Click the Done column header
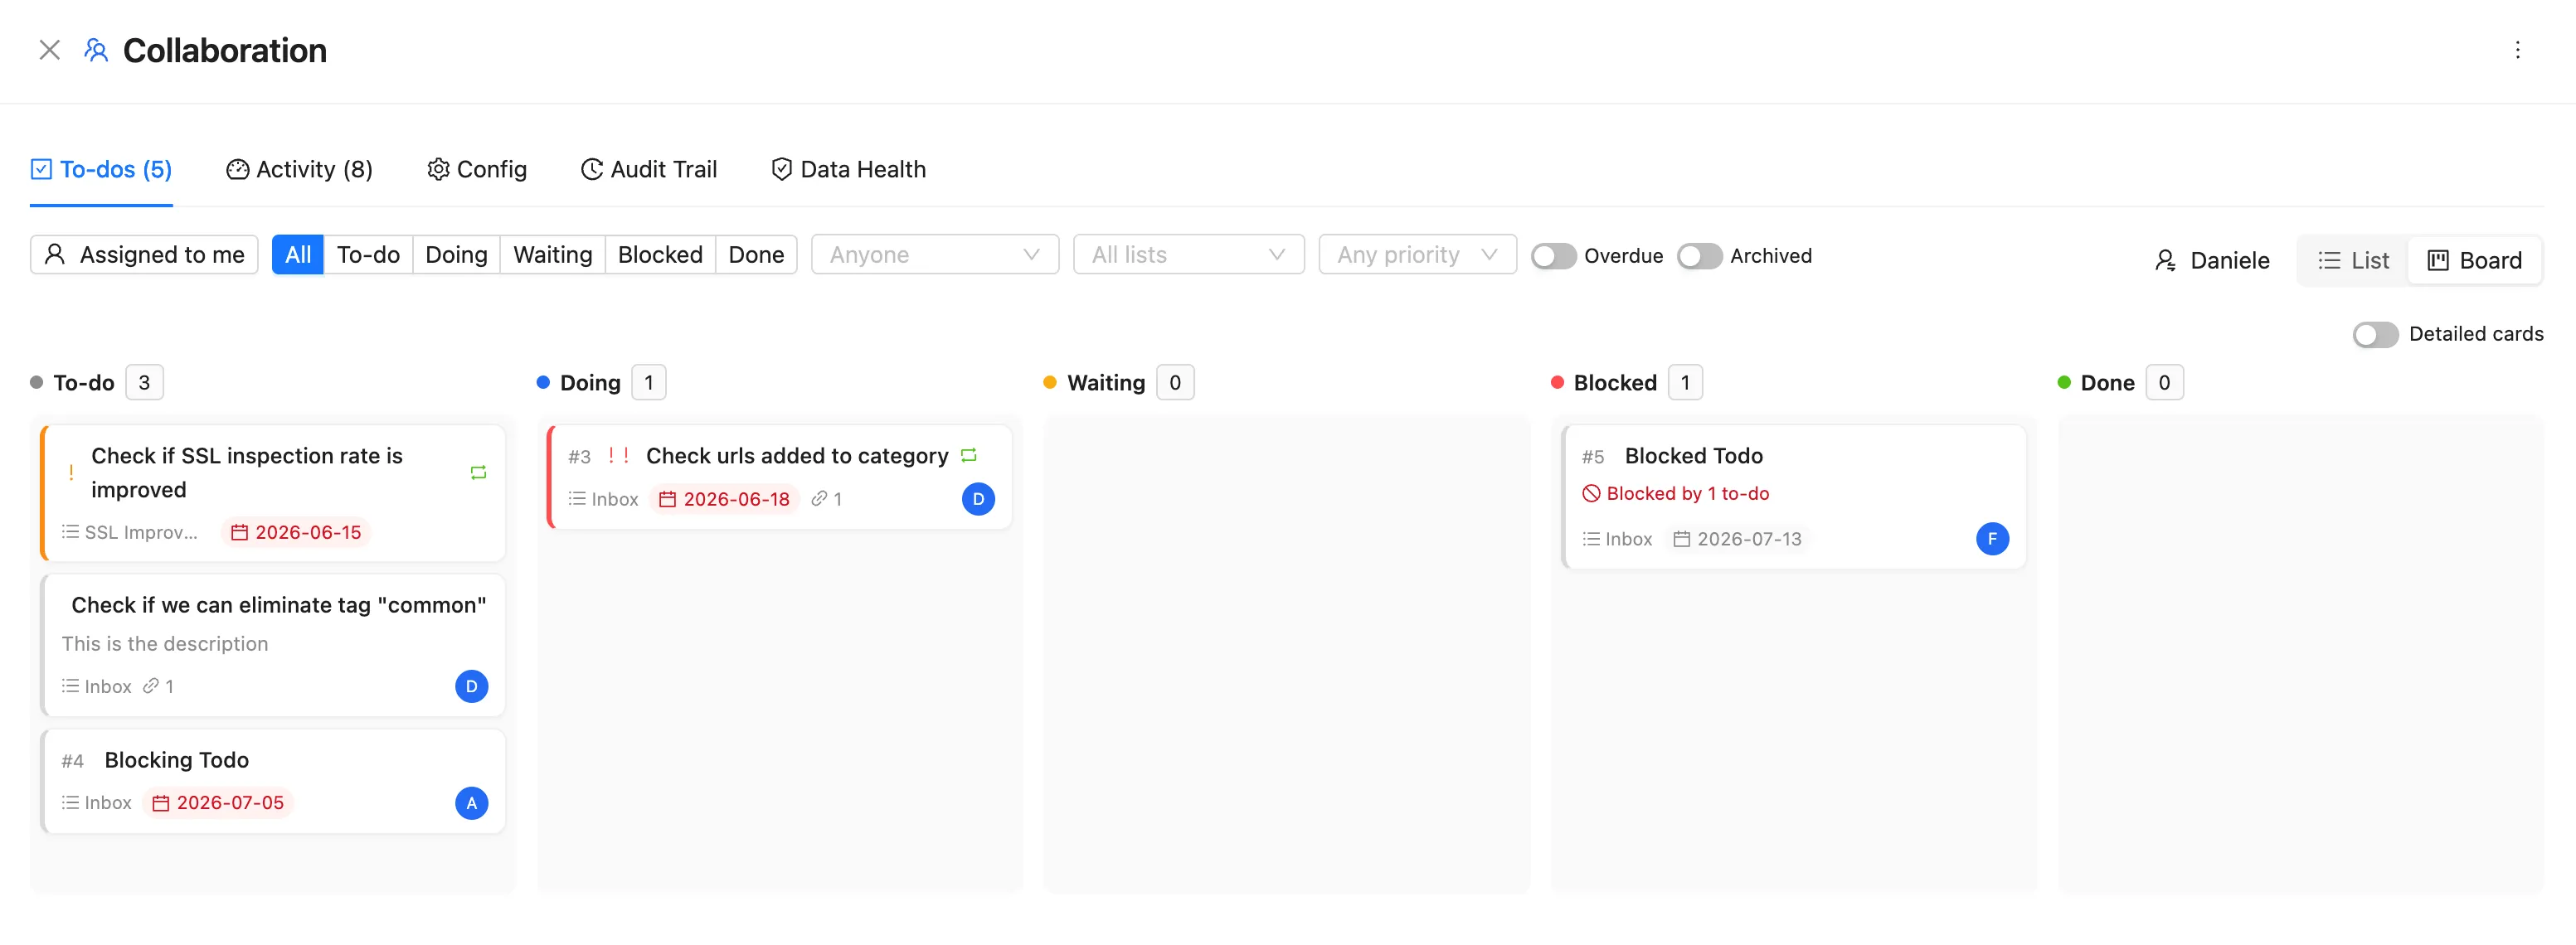2576x945 pixels. click(x=2107, y=383)
